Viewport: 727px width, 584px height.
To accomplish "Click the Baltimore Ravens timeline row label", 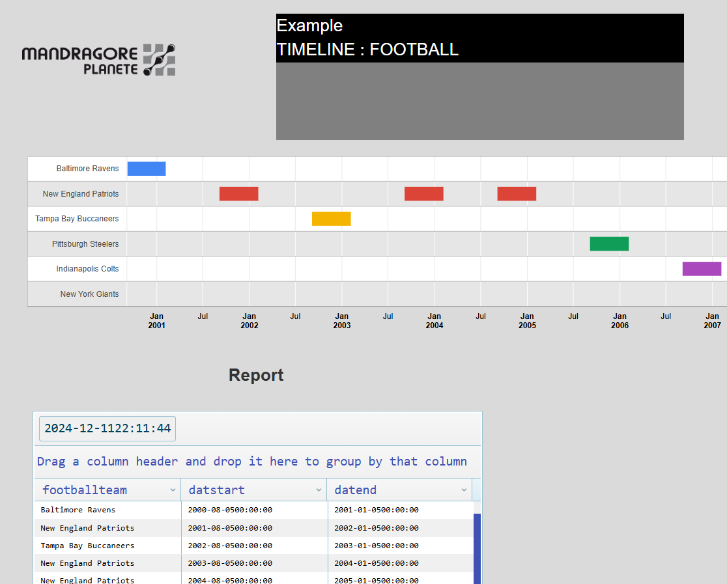I will click(x=88, y=169).
